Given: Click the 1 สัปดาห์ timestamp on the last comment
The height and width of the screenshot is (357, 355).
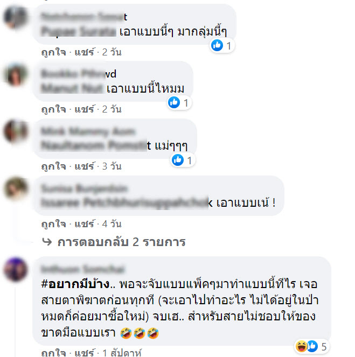Looking at the screenshot, I should [x=122, y=353].
